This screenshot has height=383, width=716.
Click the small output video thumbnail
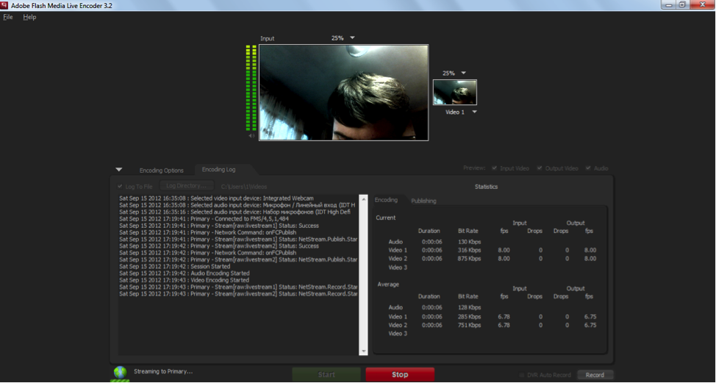click(x=455, y=92)
